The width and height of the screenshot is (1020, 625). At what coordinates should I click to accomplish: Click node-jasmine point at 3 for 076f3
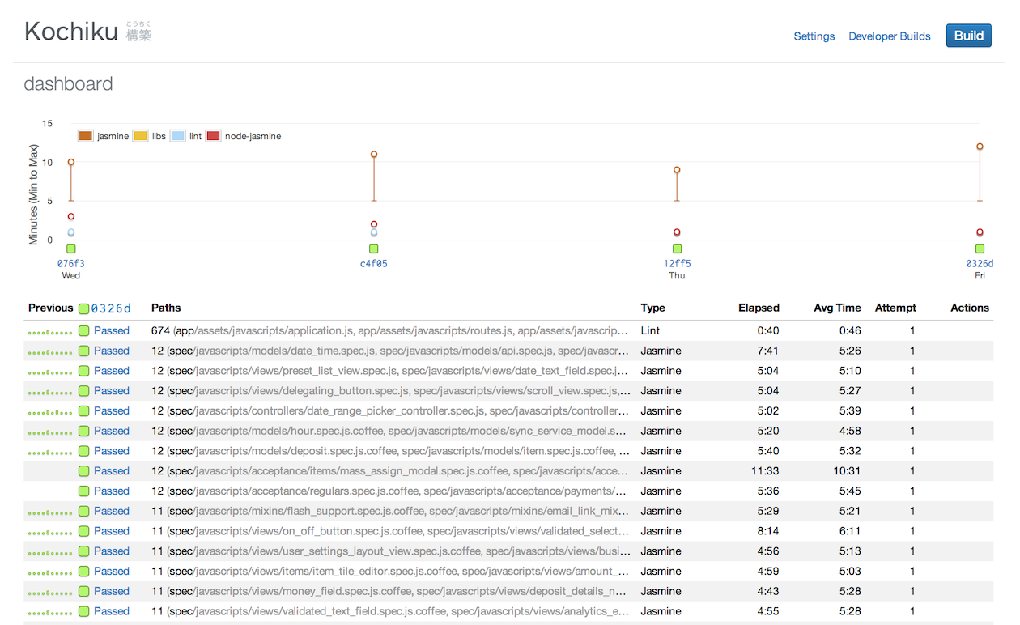[x=71, y=216]
